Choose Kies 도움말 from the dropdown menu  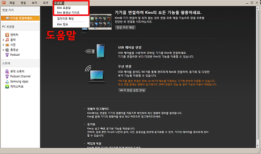coord(64,8)
